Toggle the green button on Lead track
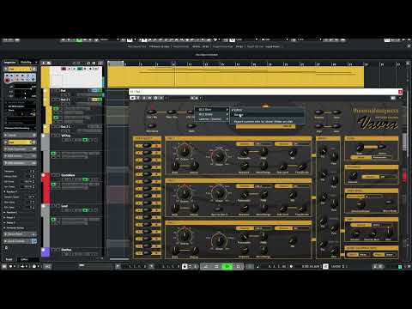This screenshot has height=309, width=412. tap(85, 210)
